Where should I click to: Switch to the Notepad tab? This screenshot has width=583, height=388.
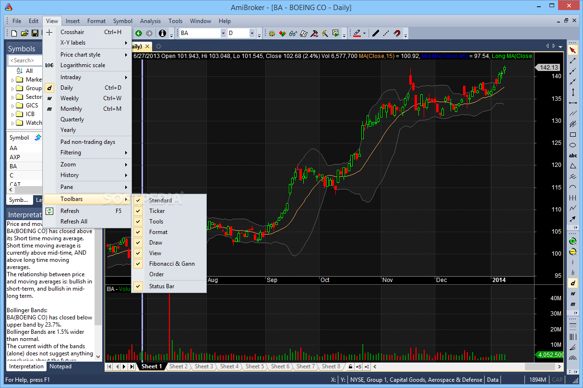coord(61,366)
